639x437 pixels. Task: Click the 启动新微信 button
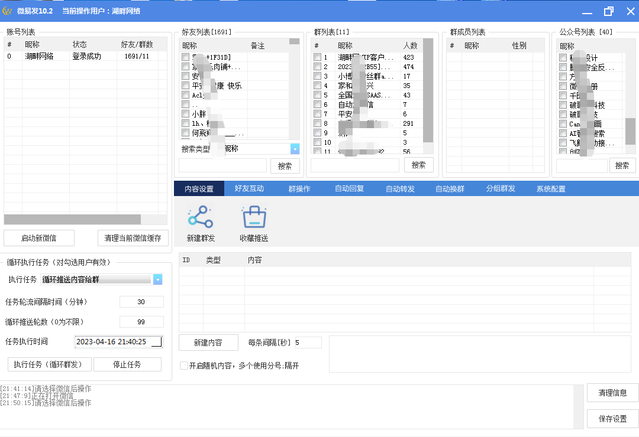(39, 238)
